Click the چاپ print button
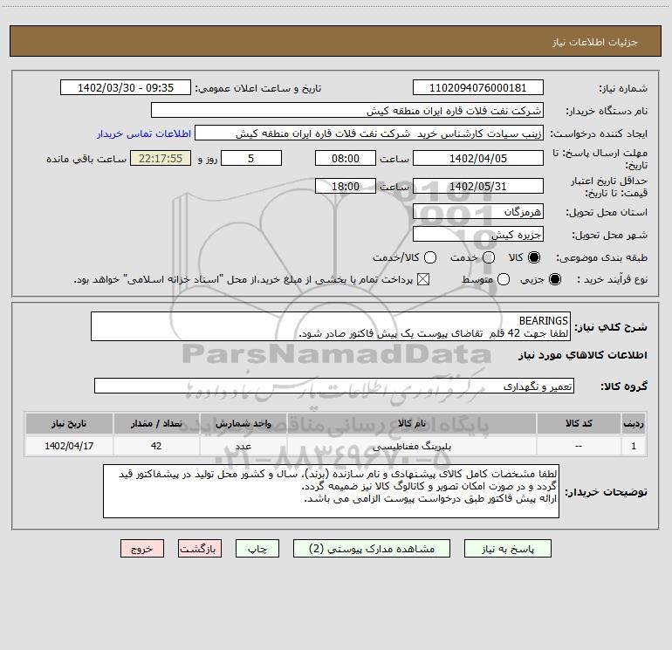This screenshot has width=672, height=650. tap(257, 549)
